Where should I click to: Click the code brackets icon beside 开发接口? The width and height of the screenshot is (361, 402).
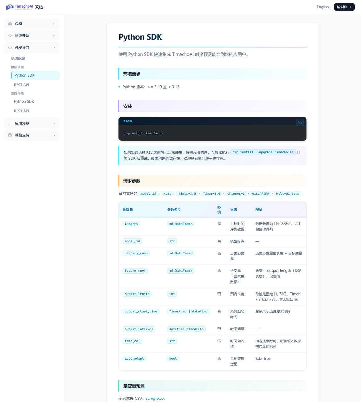pos(10,48)
